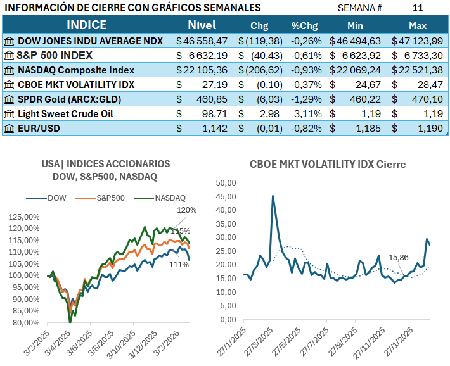Image resolution: width=450 pixels, height=366 pixels.
Task: Select the bank icon beside EUR/USD
Action: coord(9,129)
